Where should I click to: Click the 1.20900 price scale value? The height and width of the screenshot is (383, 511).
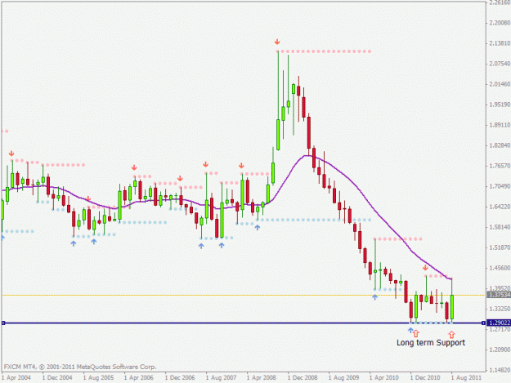pos(500,350)
